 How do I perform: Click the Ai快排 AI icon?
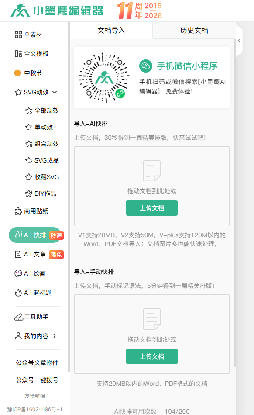[18, 235]
